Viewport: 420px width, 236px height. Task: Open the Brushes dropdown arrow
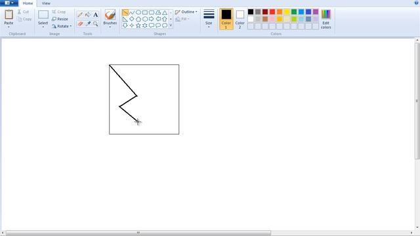tap(110, 27)
